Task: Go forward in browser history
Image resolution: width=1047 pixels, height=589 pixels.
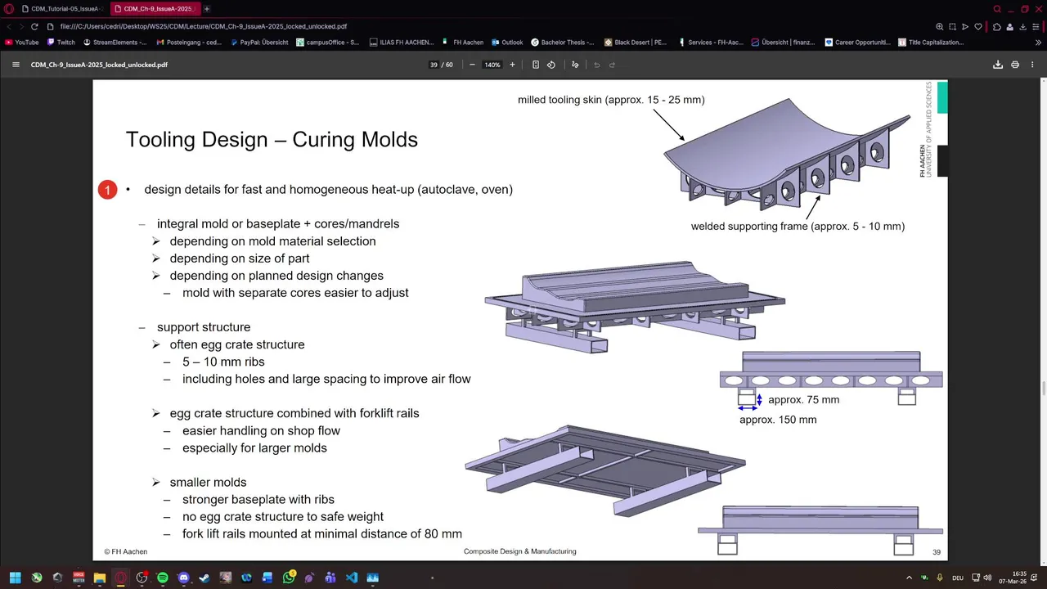Action: coord(21,26)
